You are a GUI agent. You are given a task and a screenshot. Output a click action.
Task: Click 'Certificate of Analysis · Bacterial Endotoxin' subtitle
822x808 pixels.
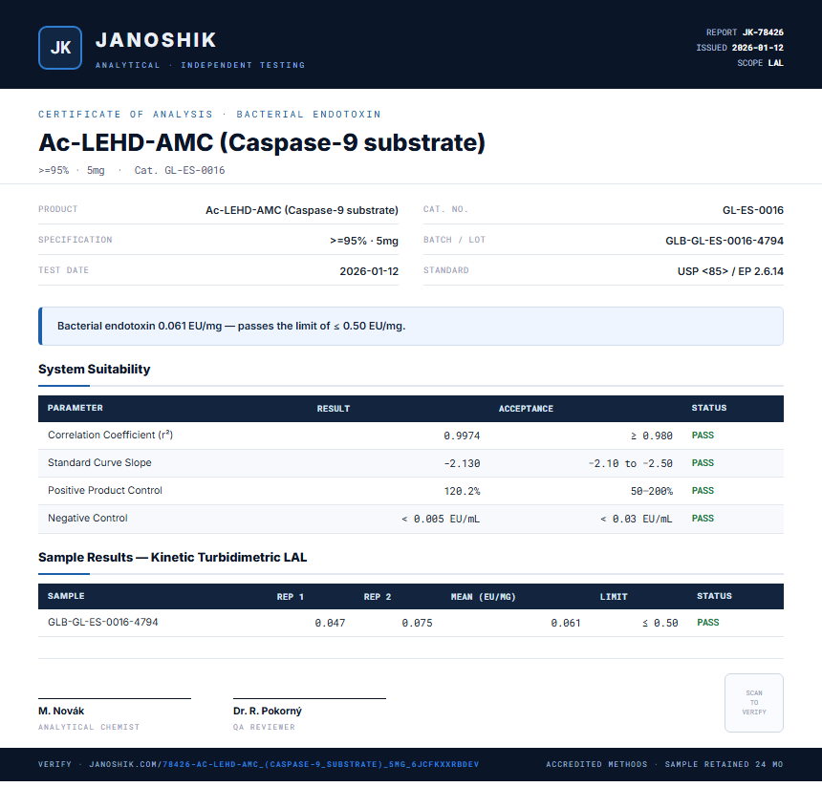point(209,115)
